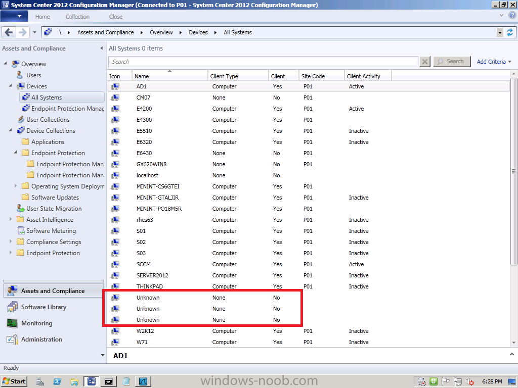Open the Windows Start button
The width and height of the screenshot is (518, 388).
coord(14,381)
